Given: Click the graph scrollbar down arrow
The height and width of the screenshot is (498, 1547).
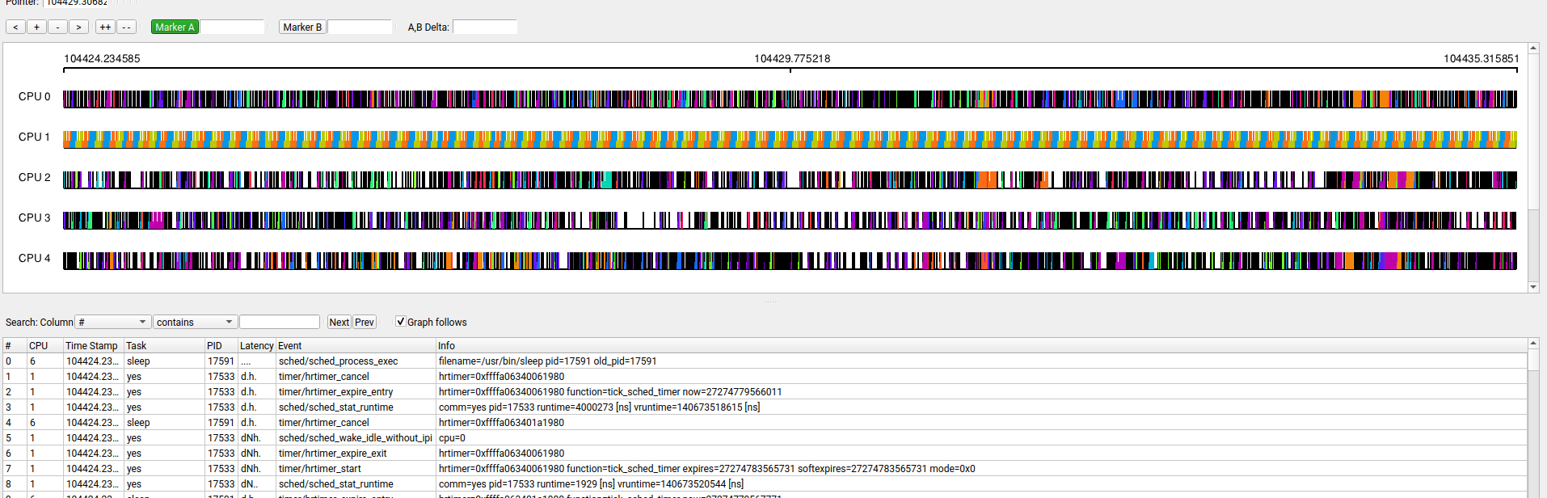Looking at the screenshot, I should click(1533, 287).
